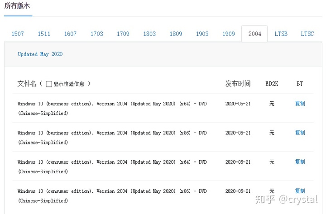Click the 所有版本 section tab
326x214 pixels.
17,6
